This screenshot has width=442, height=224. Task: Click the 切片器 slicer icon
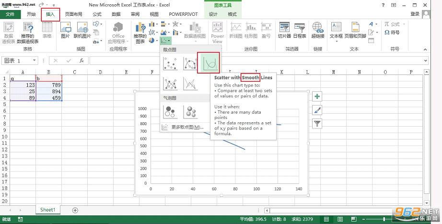click(284, 30)
